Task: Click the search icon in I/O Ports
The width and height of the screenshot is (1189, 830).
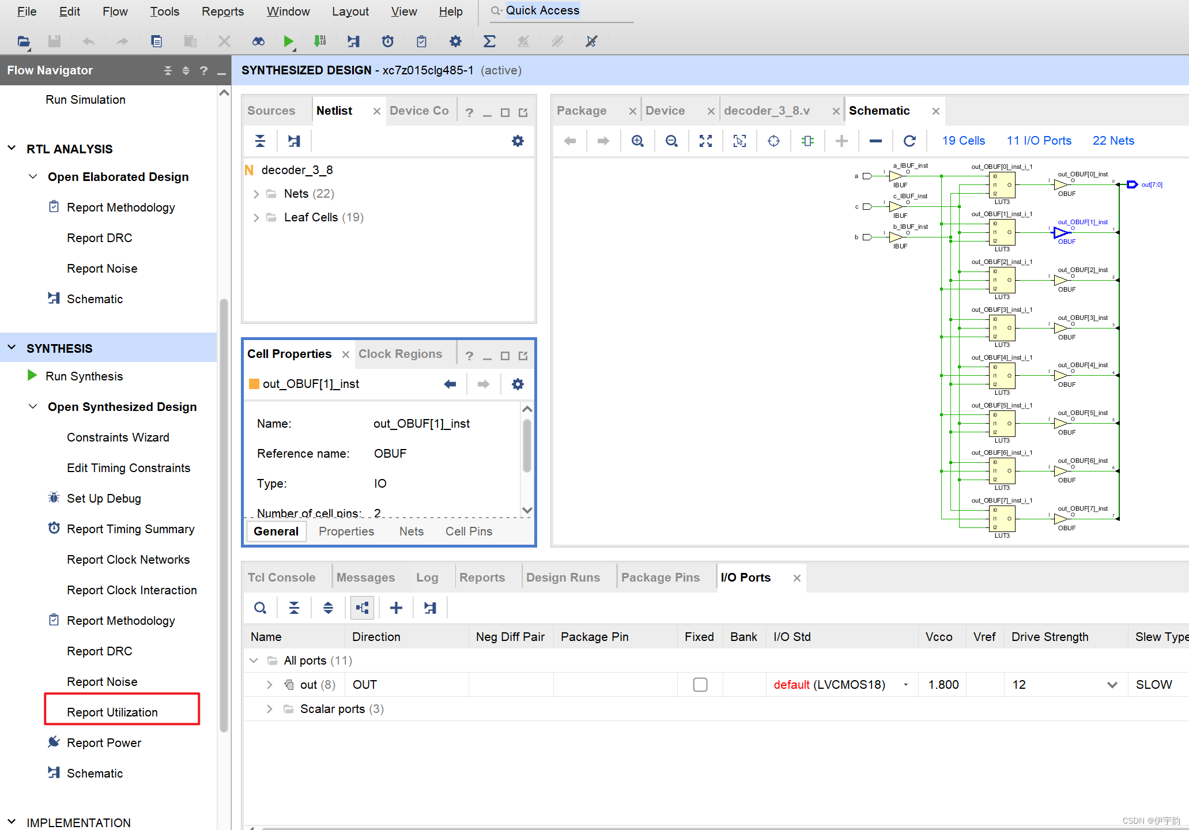Action: click(260, 608)
